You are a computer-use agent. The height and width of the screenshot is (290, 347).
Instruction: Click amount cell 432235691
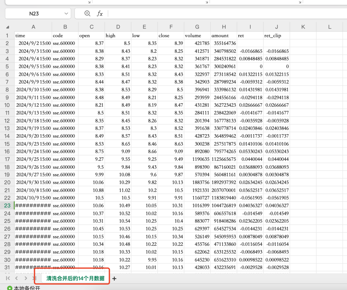[x=224, y=268]
